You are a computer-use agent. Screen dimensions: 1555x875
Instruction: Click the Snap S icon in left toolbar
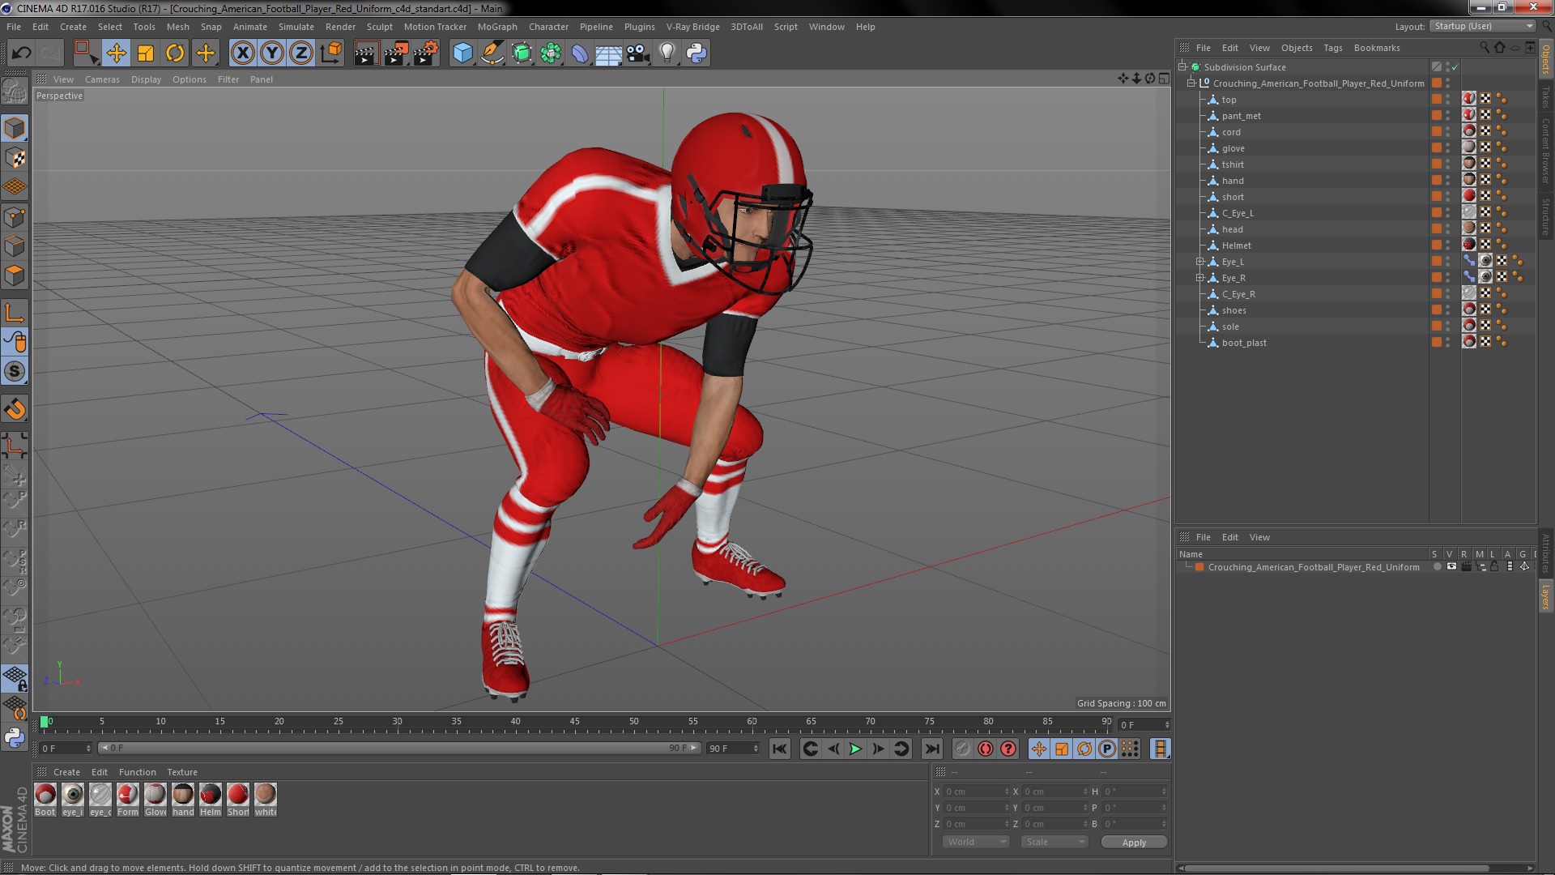pyautogui.click(x=15, y=372)
